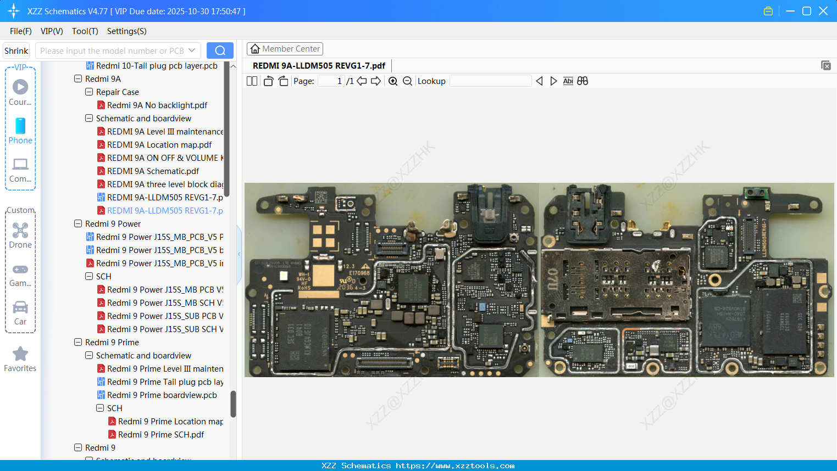Click the Member Center button

click(285, 49)
